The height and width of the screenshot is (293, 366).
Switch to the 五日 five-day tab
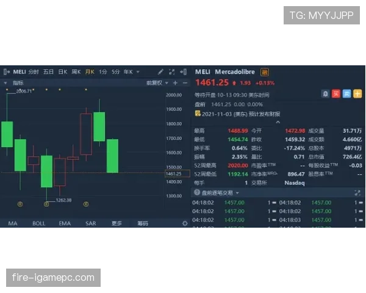48,72
